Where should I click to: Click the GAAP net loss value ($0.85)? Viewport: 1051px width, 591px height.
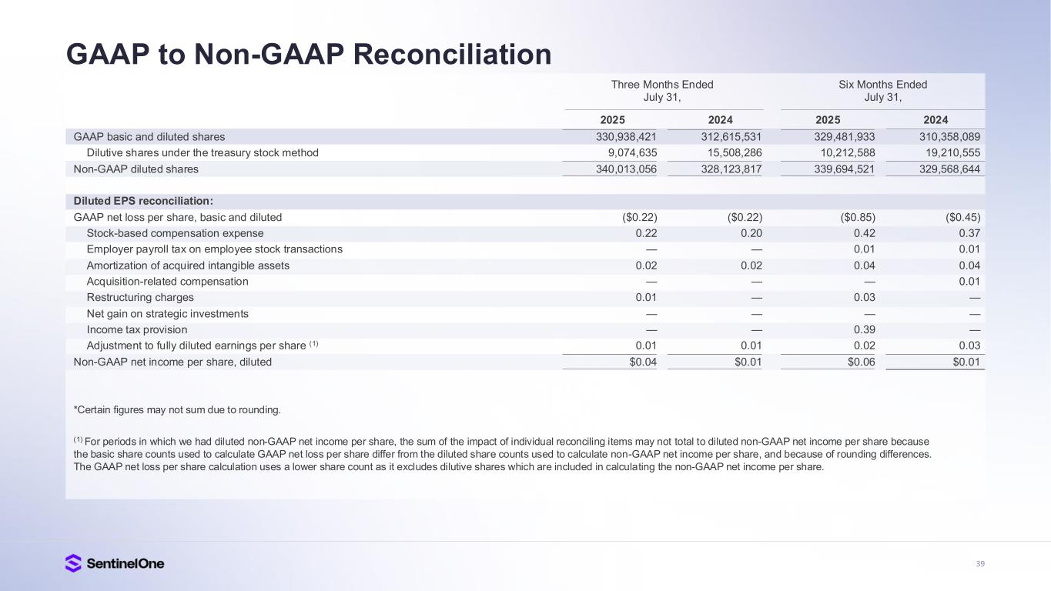coord(858,218)
